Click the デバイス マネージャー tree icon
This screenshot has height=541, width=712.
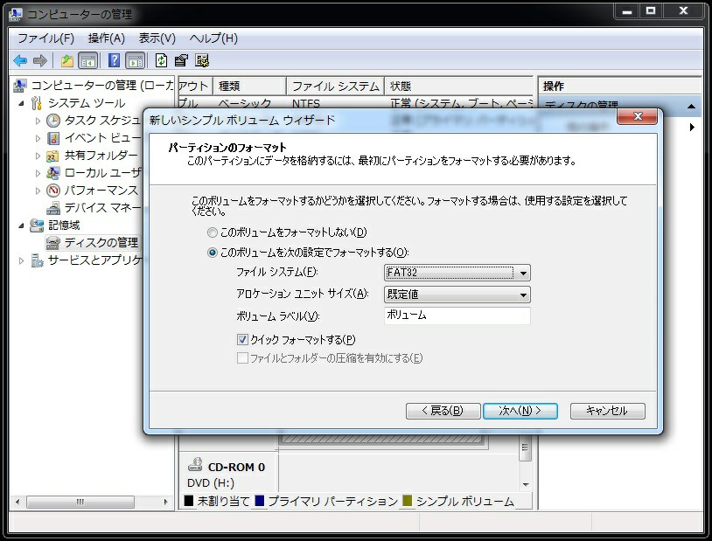click(53, 208)
